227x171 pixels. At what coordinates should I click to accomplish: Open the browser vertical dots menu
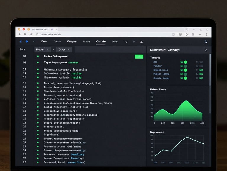pos(206,34)
